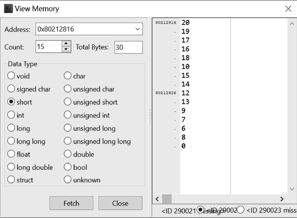This screenshot has width=297, height=218.
Task: Click the memory value 13
Action: 185,102
